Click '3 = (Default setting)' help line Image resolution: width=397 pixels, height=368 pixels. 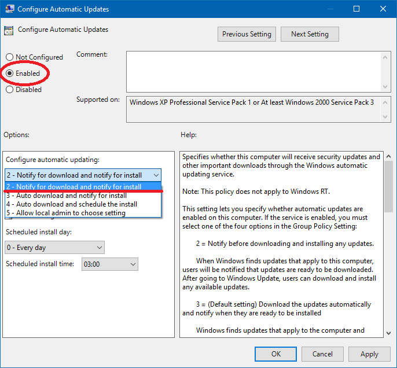point(284,304)
